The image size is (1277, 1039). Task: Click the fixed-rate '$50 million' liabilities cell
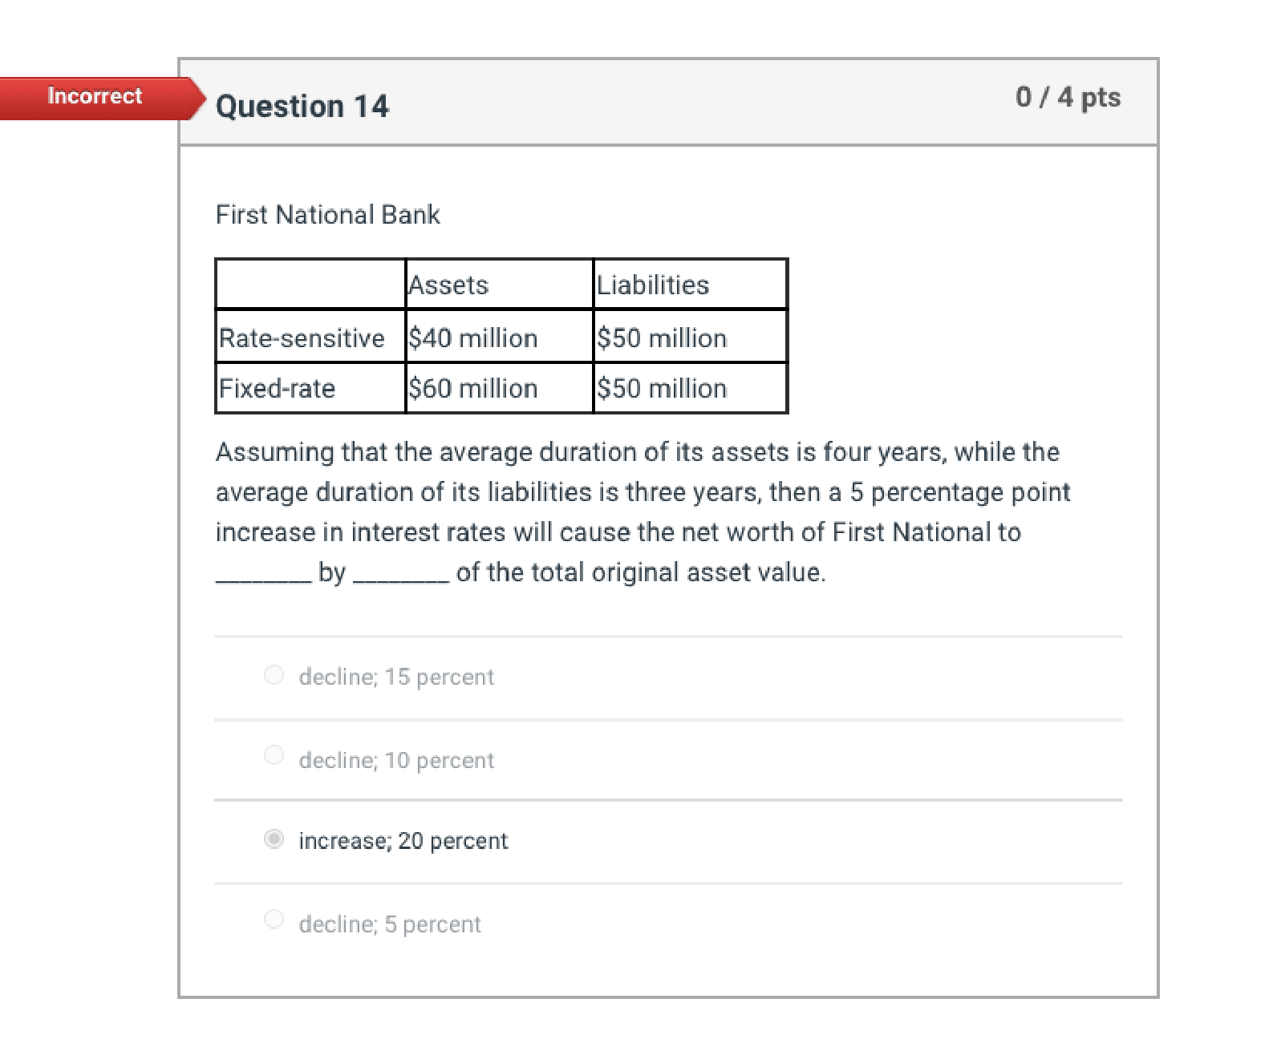[x=661, y=389]
